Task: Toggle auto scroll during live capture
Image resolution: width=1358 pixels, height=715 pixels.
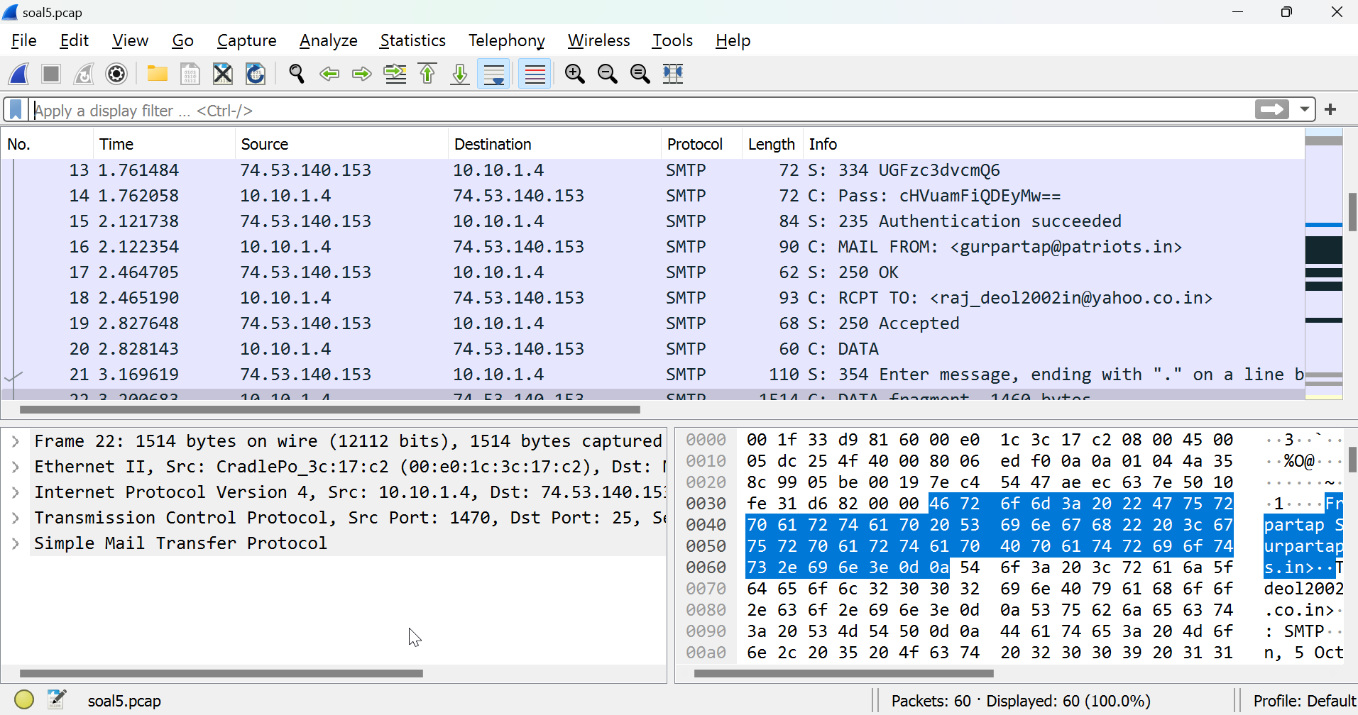Action: (493, 74)
